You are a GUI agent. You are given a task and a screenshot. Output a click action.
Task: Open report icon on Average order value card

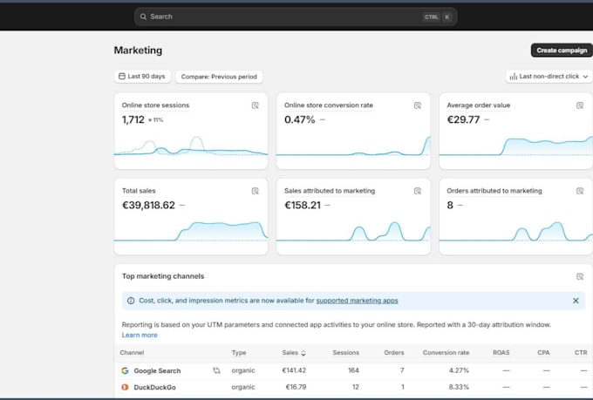(x=580, y=105)
